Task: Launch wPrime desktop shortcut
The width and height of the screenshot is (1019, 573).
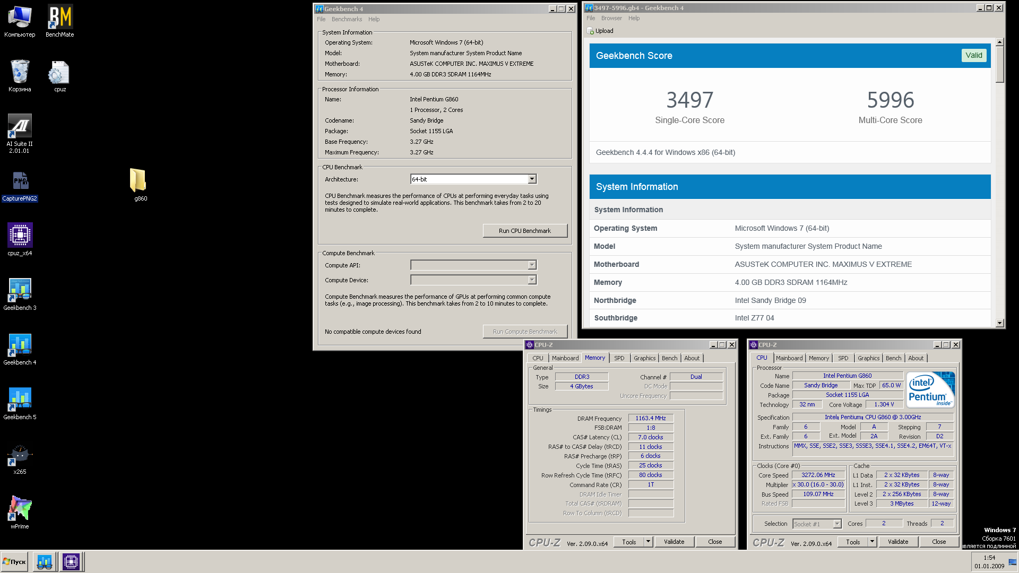Action: [x=20, y=513]
